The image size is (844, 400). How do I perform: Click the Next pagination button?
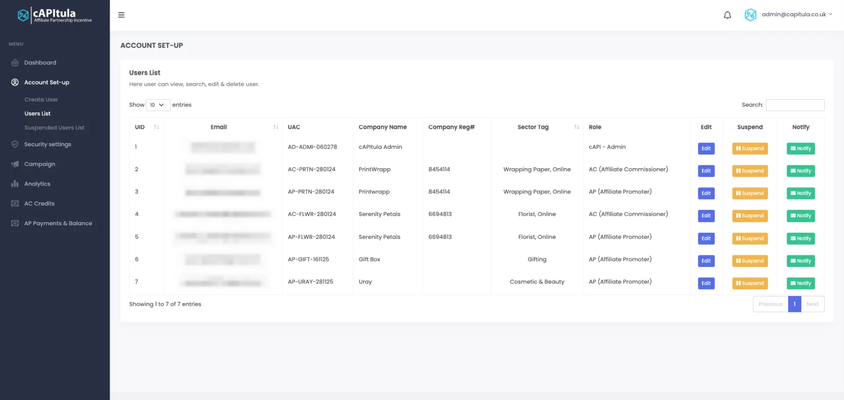click(813, 304)
